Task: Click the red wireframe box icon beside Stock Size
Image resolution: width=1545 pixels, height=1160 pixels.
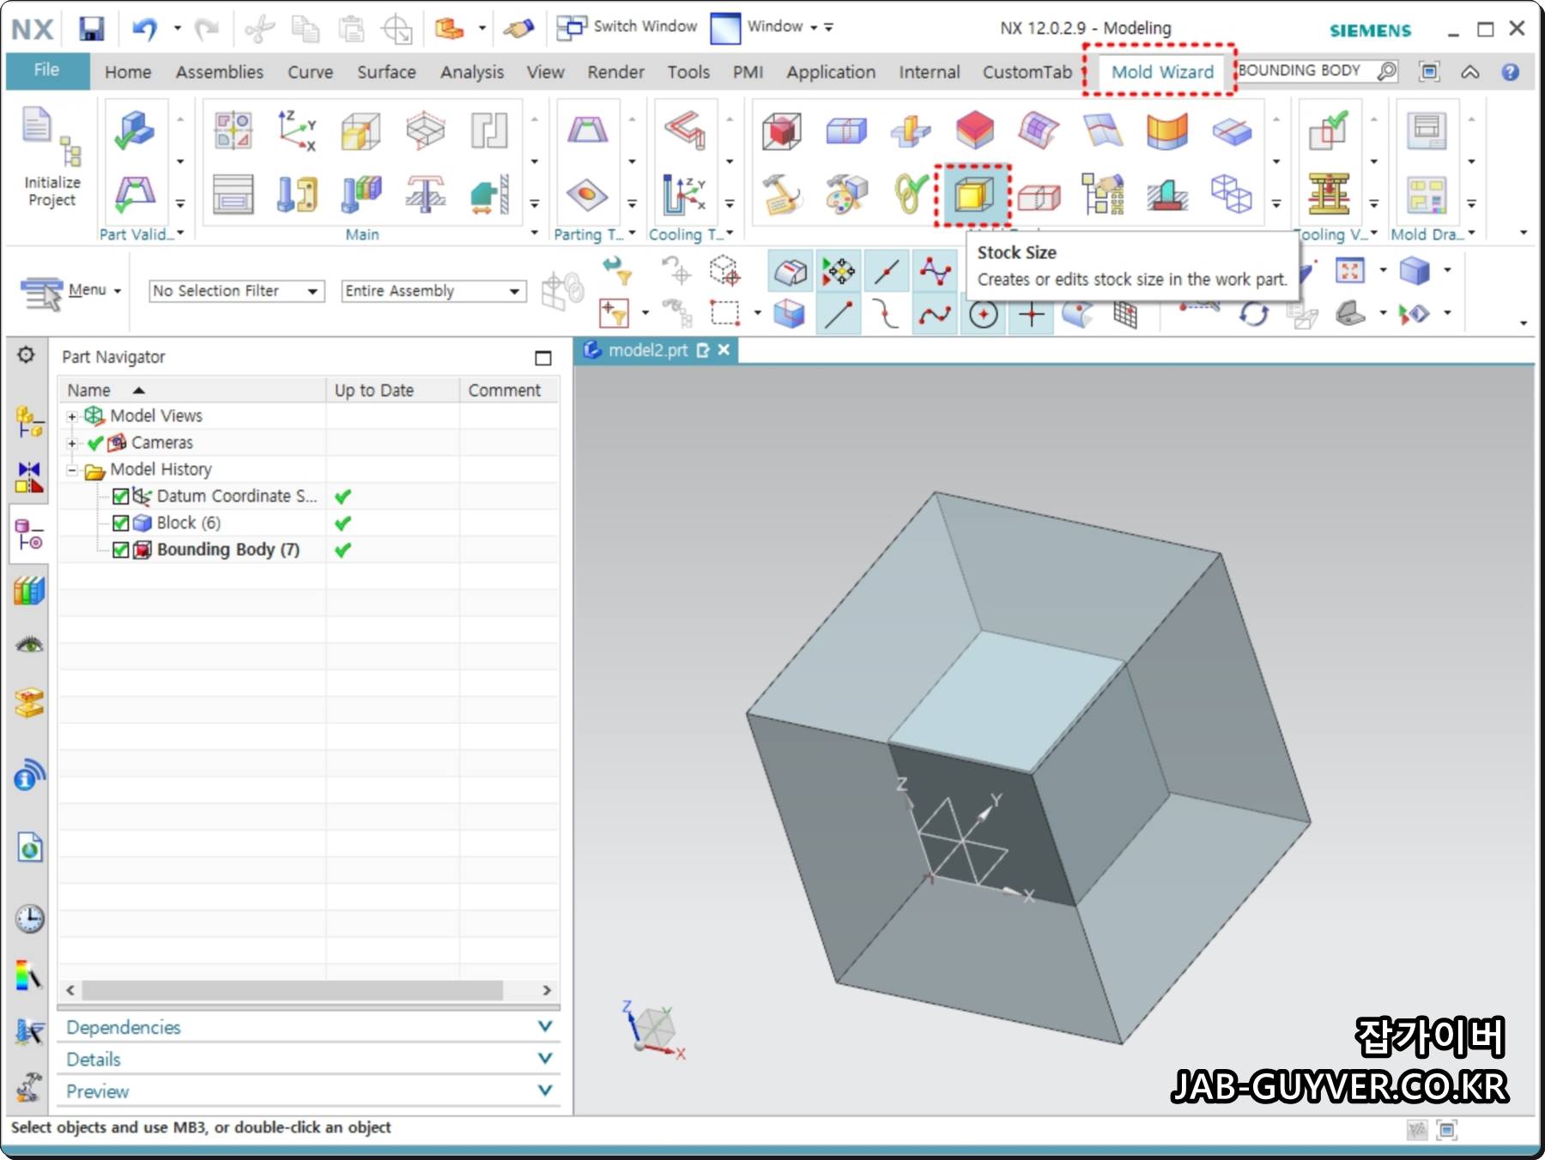Action: coord(1039,196)
